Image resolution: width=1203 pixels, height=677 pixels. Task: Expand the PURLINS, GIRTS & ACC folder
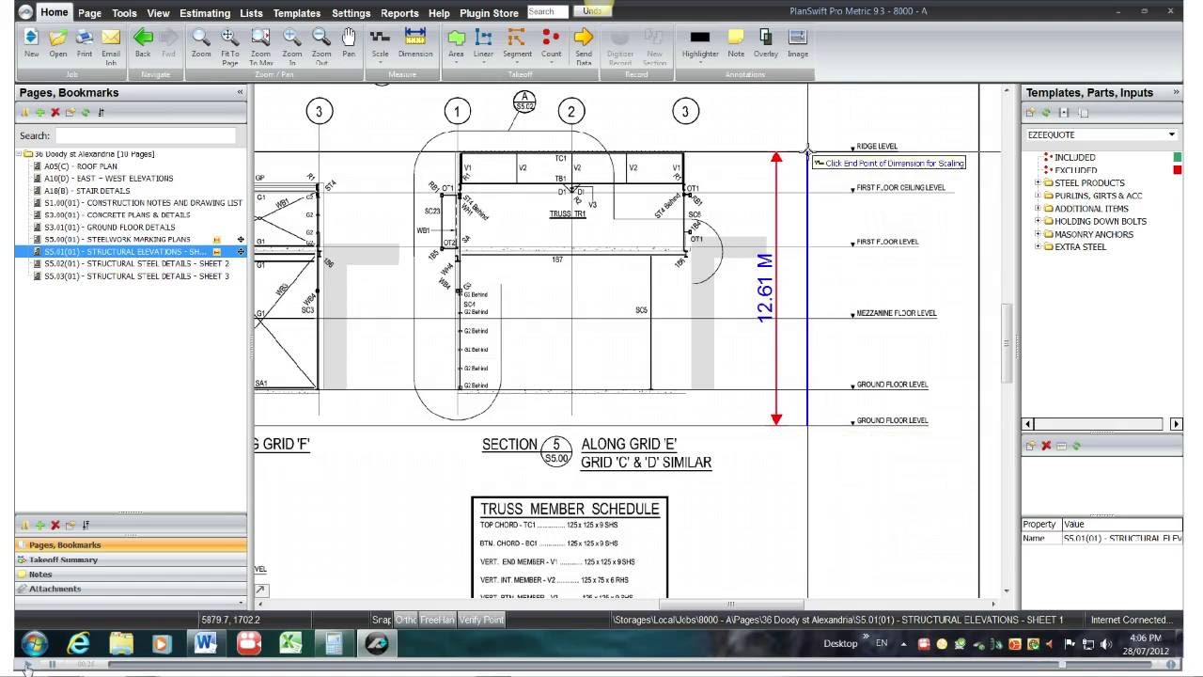1038,196
